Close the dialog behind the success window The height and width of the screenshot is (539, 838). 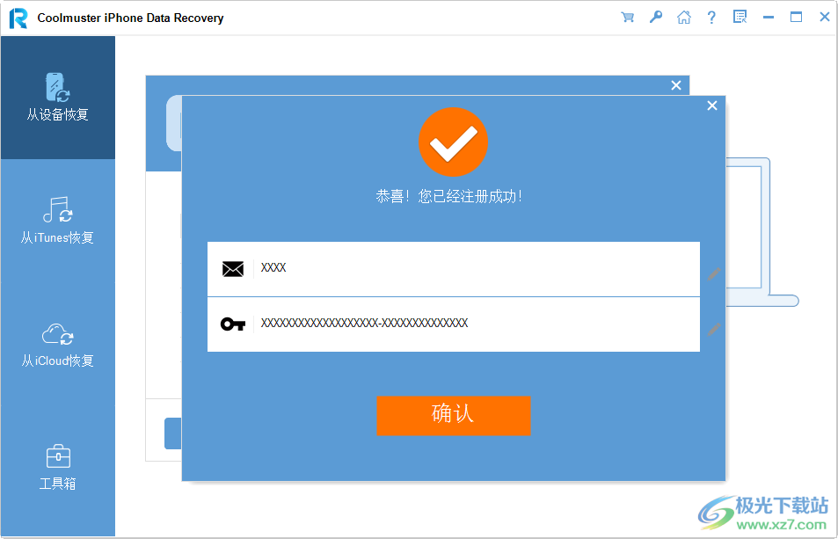(x=676, y=85)
